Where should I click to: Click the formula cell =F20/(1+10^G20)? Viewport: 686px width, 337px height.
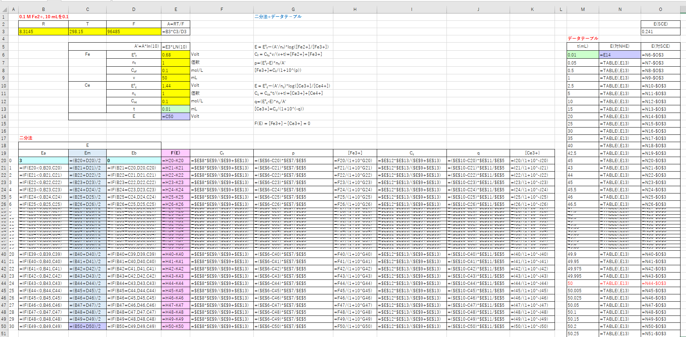pyautogui.click(x=355, y=161)
